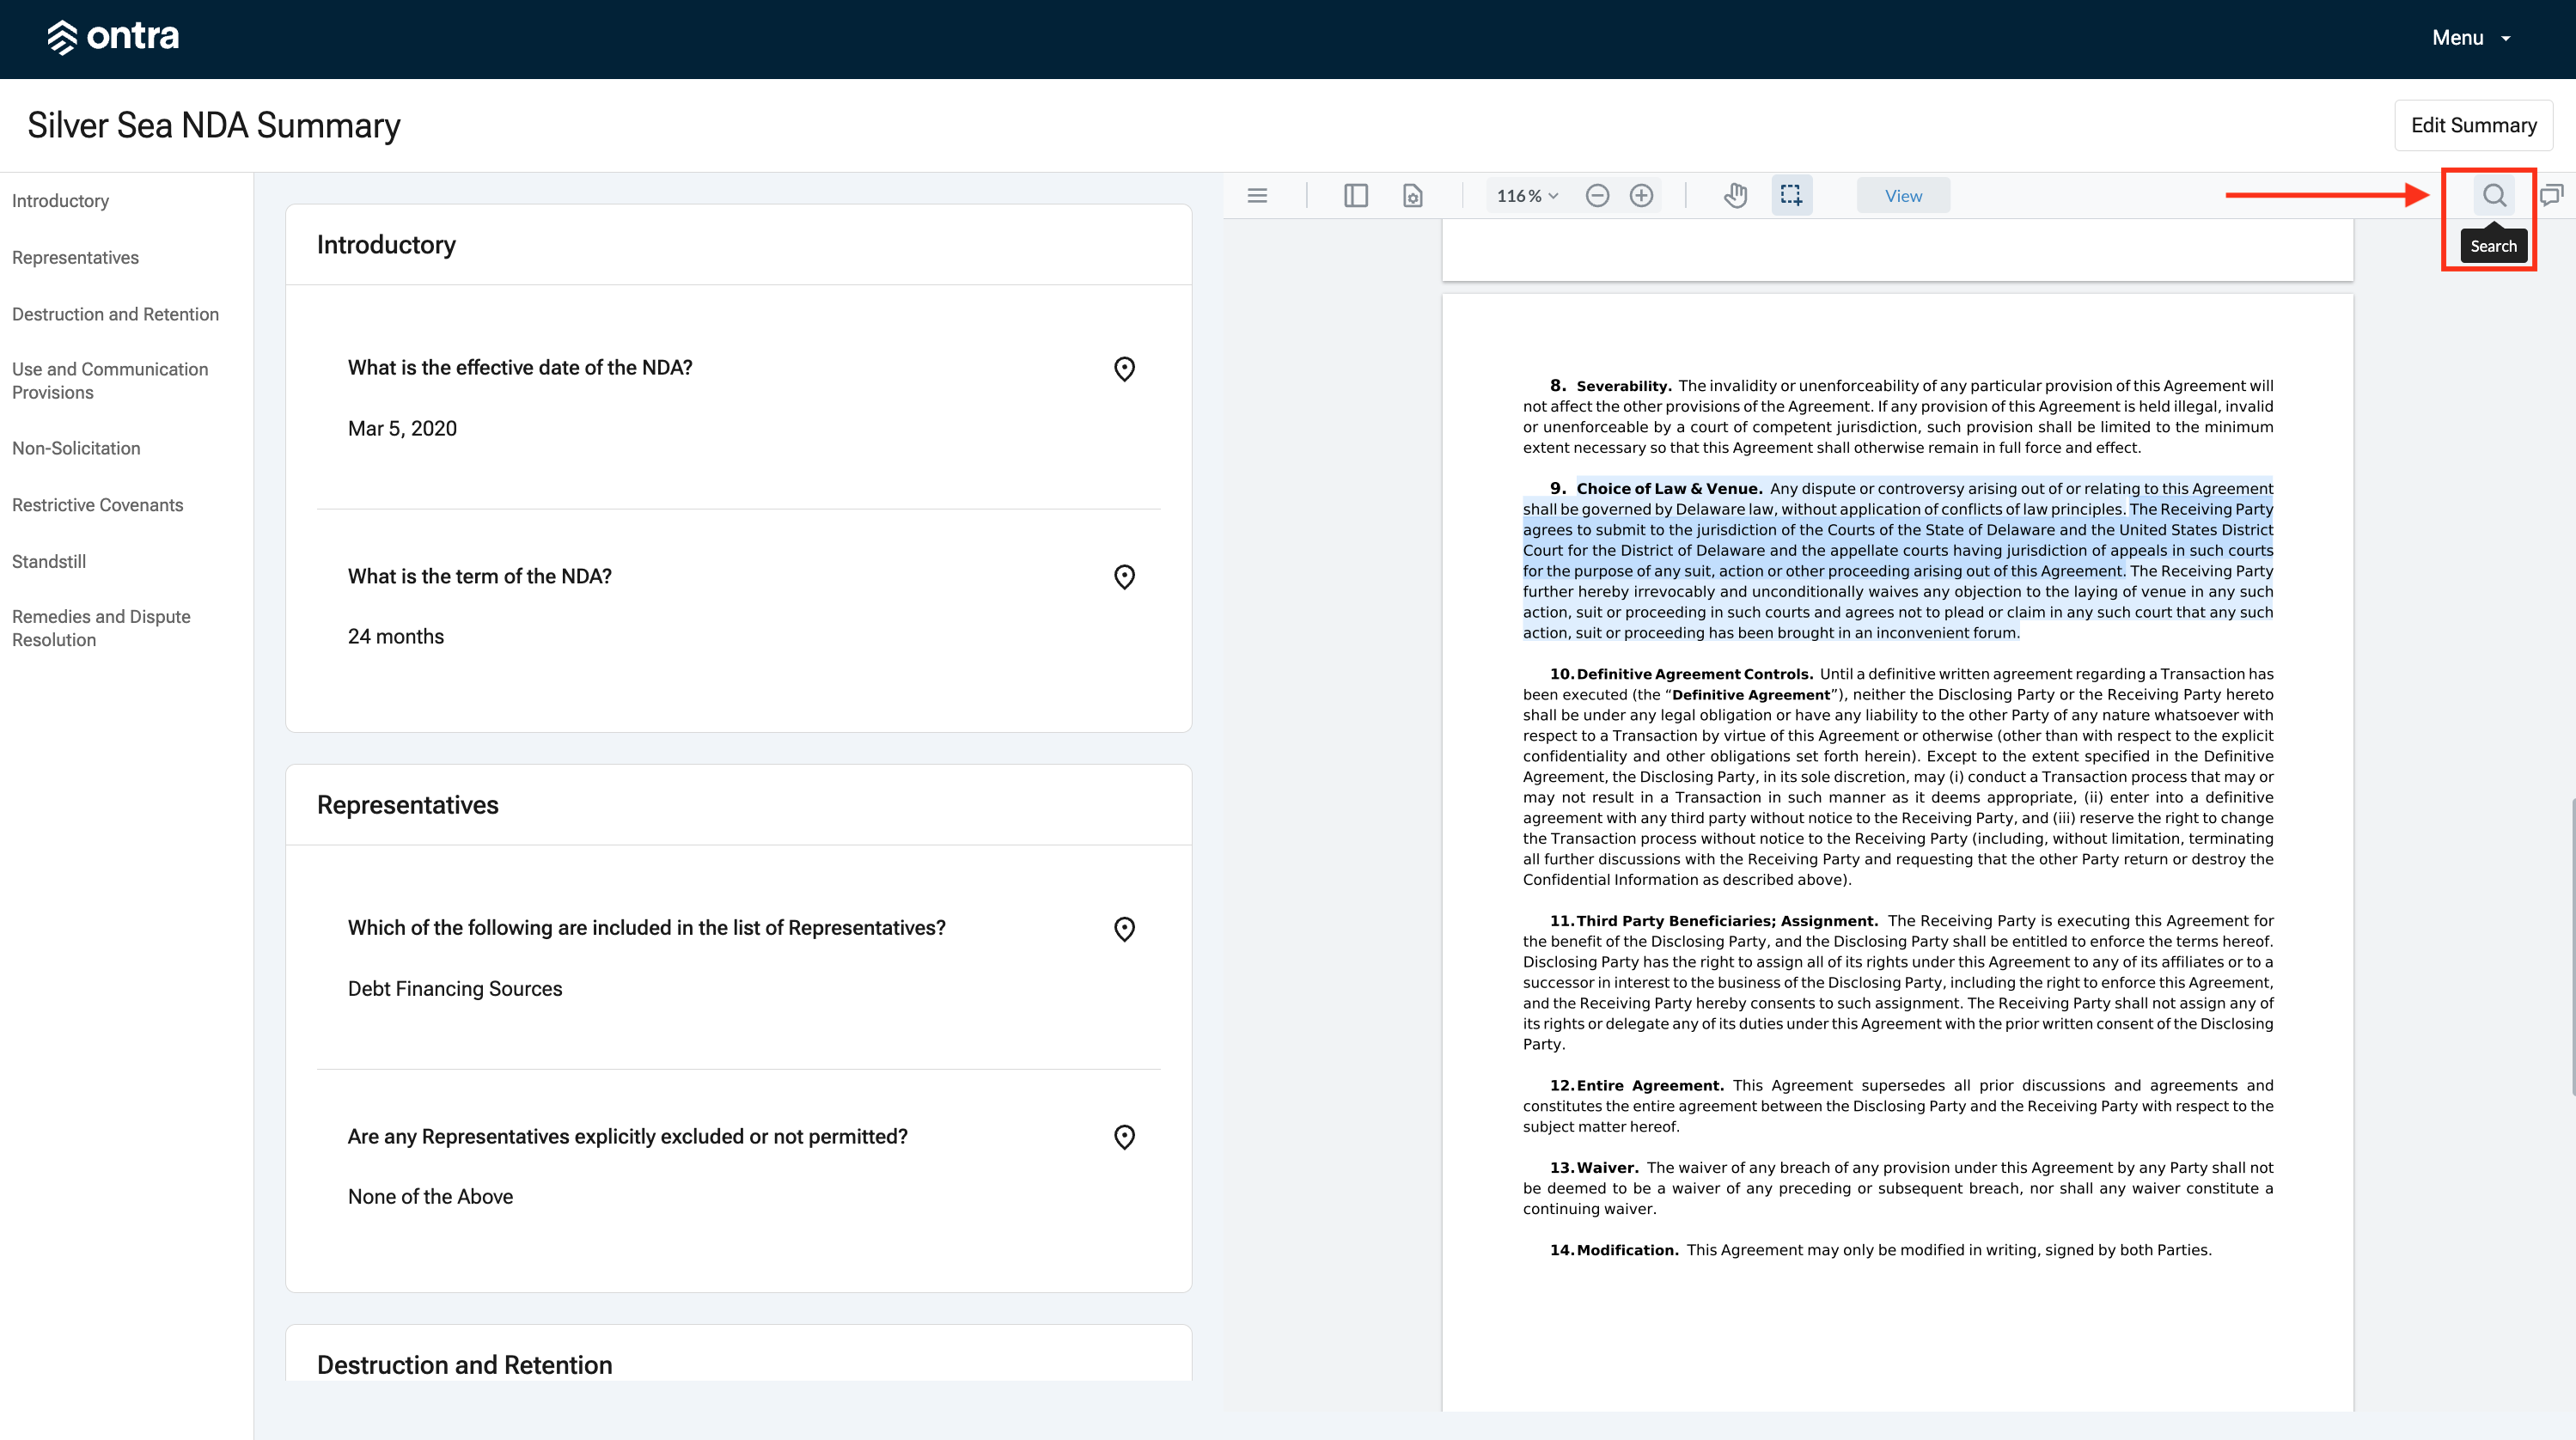Image resolution: width=2576 pixels, height=1440 pixels.
Task: Locate effective date source via pin icon
Action: point(1124,369)
